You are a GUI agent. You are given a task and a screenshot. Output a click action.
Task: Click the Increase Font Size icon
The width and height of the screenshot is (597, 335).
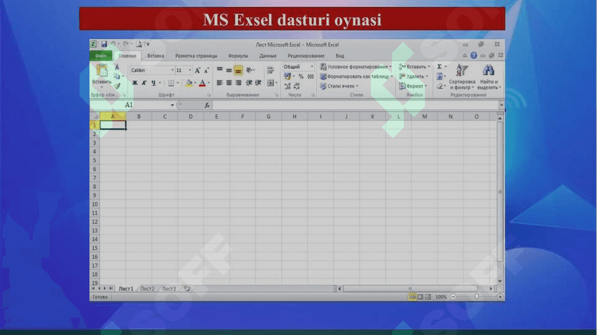click(197, 70)
